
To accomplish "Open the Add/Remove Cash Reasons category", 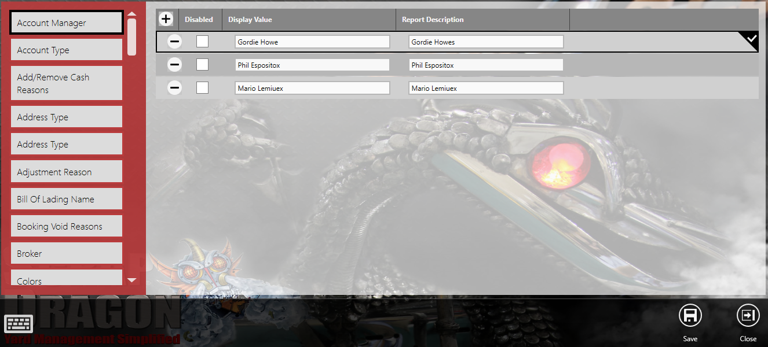I will point(67,83).
